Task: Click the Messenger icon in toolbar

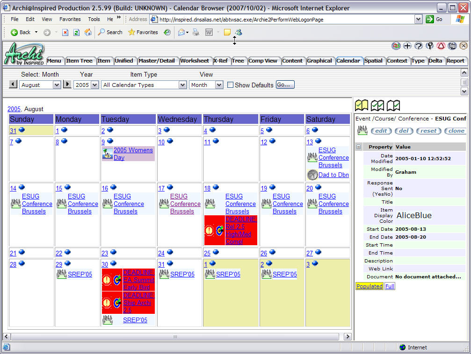Action: 239,32
